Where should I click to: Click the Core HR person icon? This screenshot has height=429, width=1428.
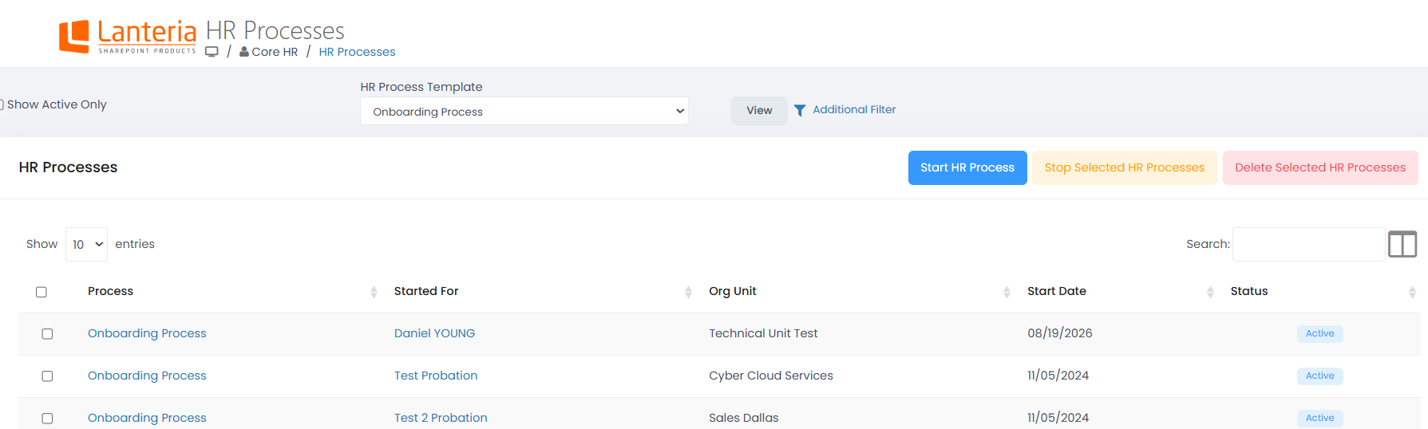[x=244, y=51]
